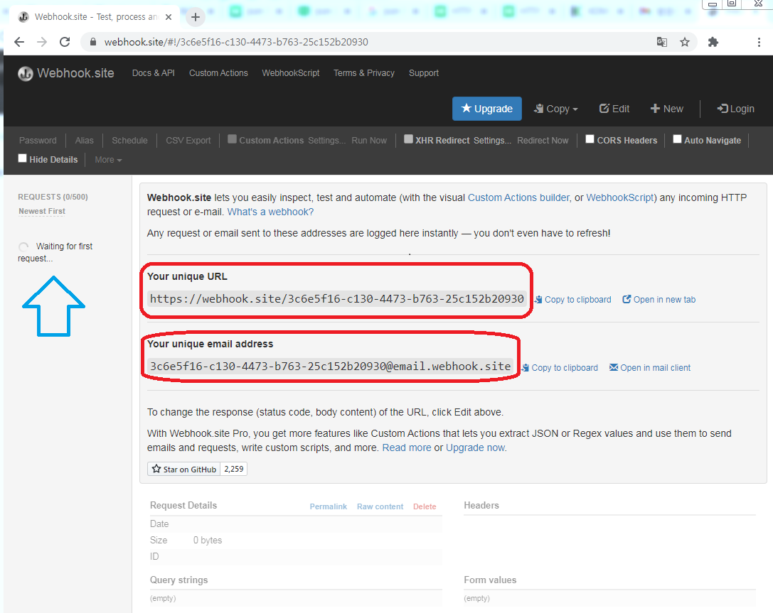The height and width of the screenshot is (613, 773).
Task: Click the Edit button in the header
Action: click(614, 109)
